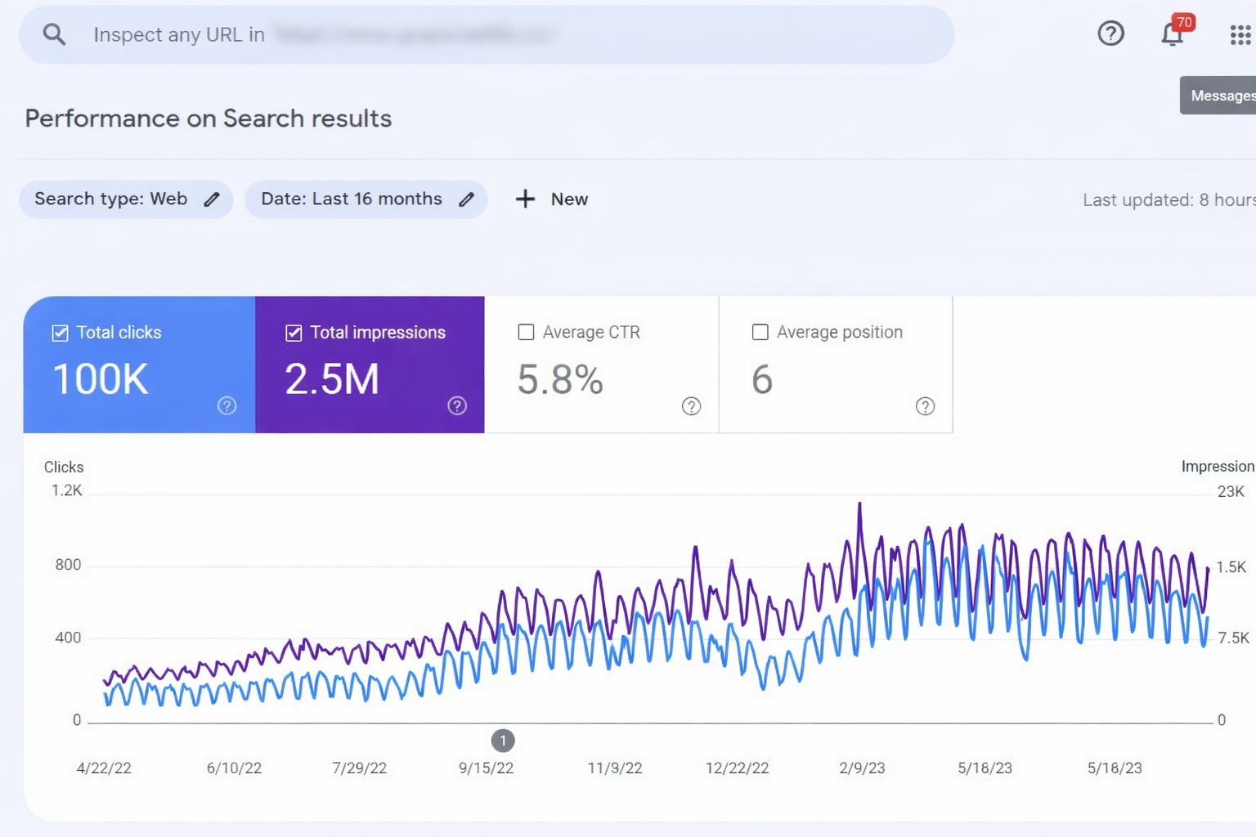Viewport: 1256px width, 837px height.
Task: Open the help question mark icon
Action: click(x=1110, y=34)
